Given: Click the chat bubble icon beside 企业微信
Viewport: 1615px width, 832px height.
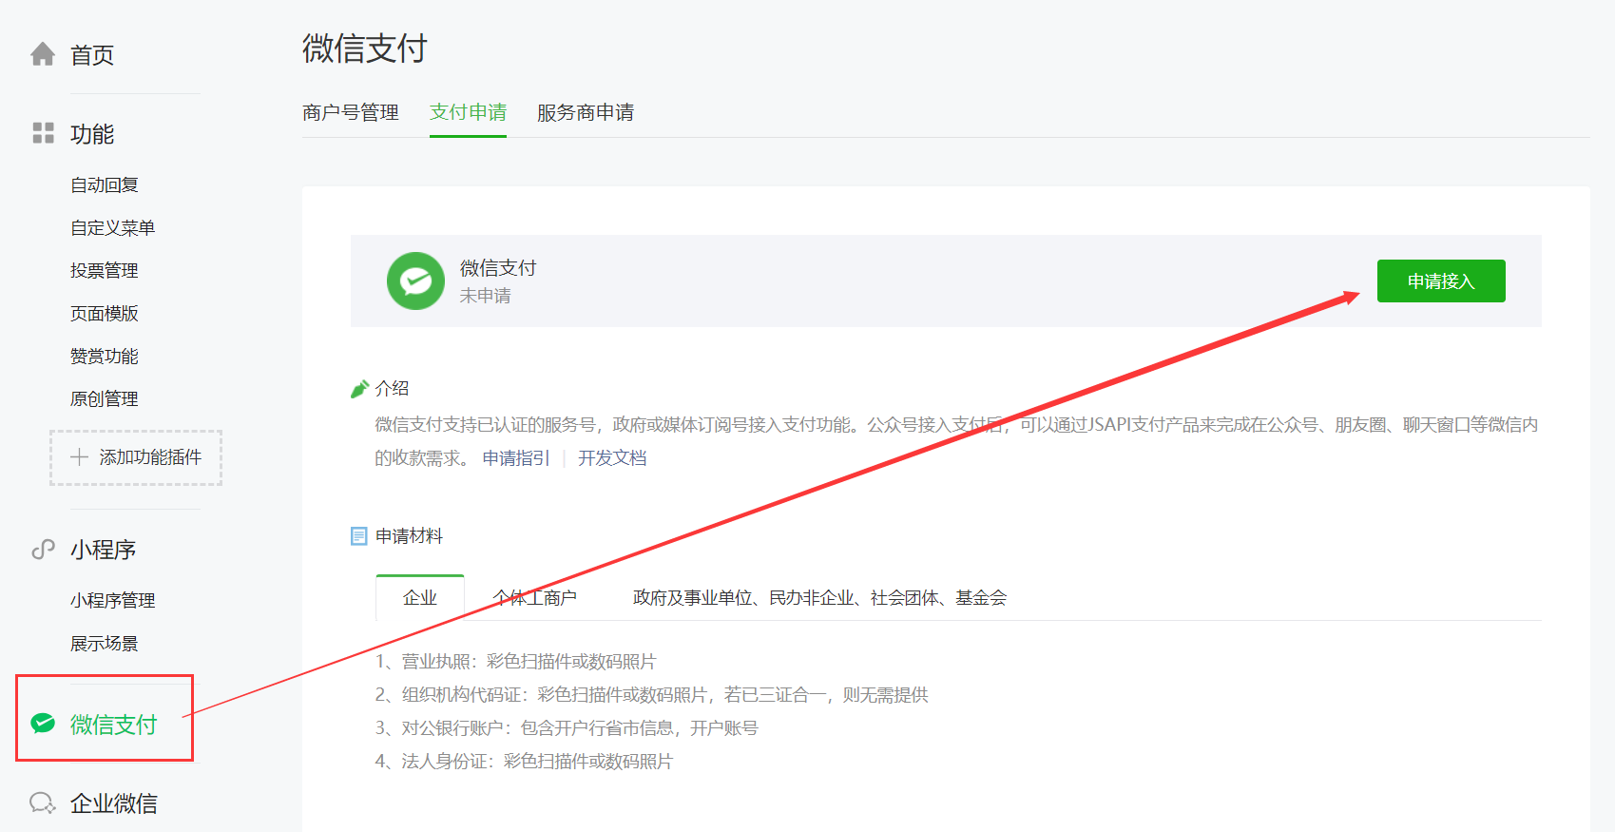Looking at the screenshot, I should tap(43, 803).
